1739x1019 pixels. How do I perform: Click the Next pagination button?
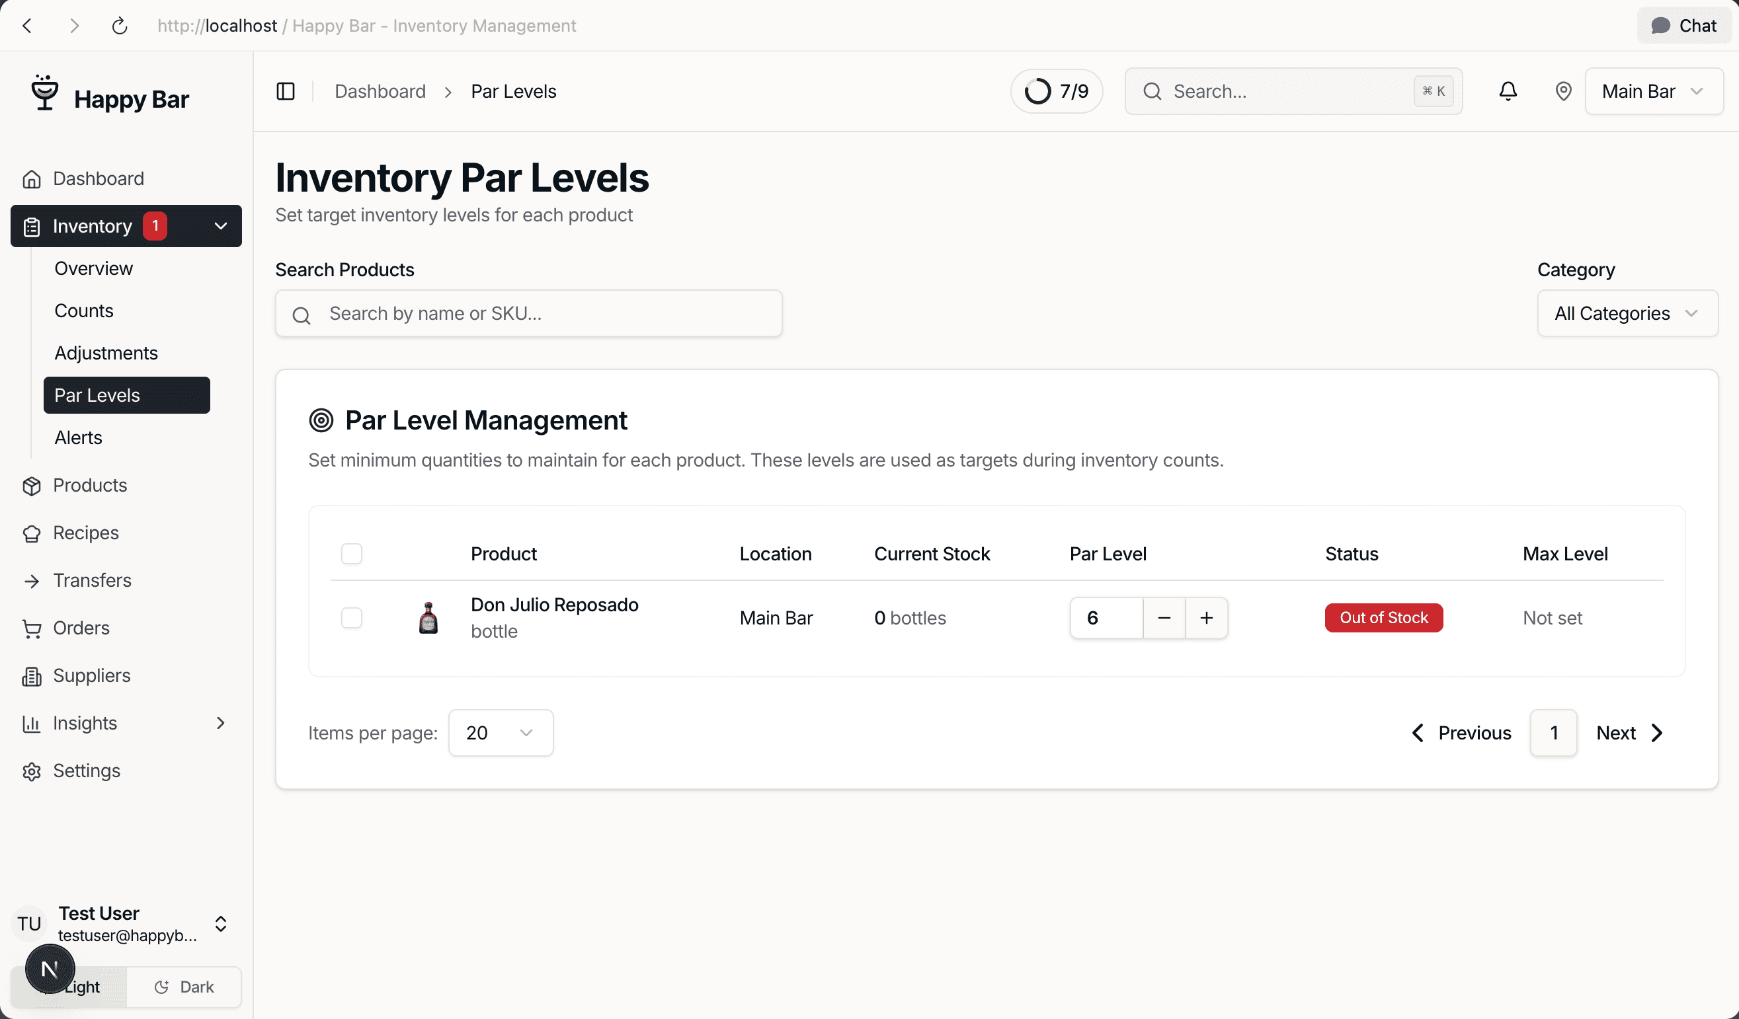[1628, 732]
